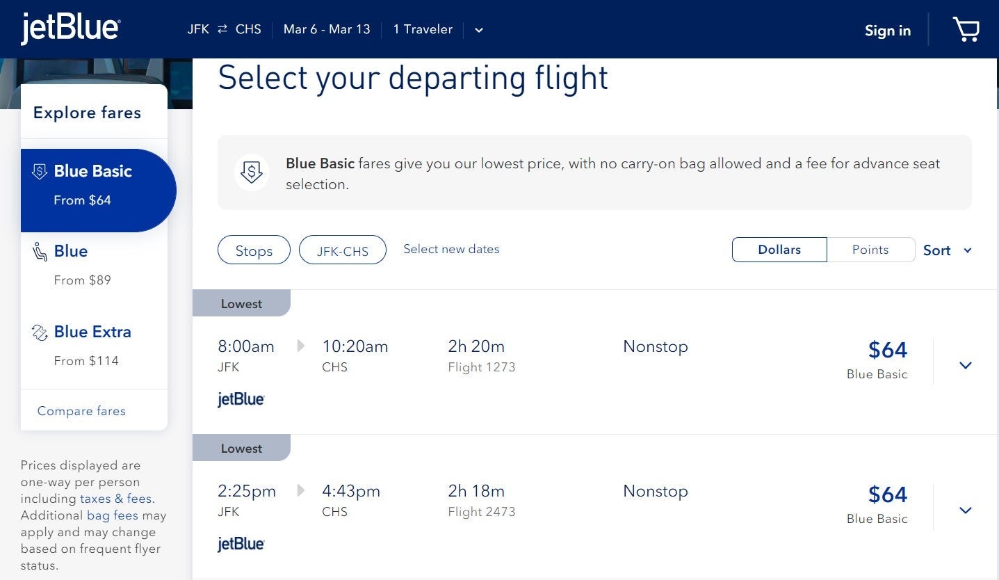The height and width of the screenshot is (580, 999).
Task: Expand details for the 2:25pm flight
Action: (965, 510)
